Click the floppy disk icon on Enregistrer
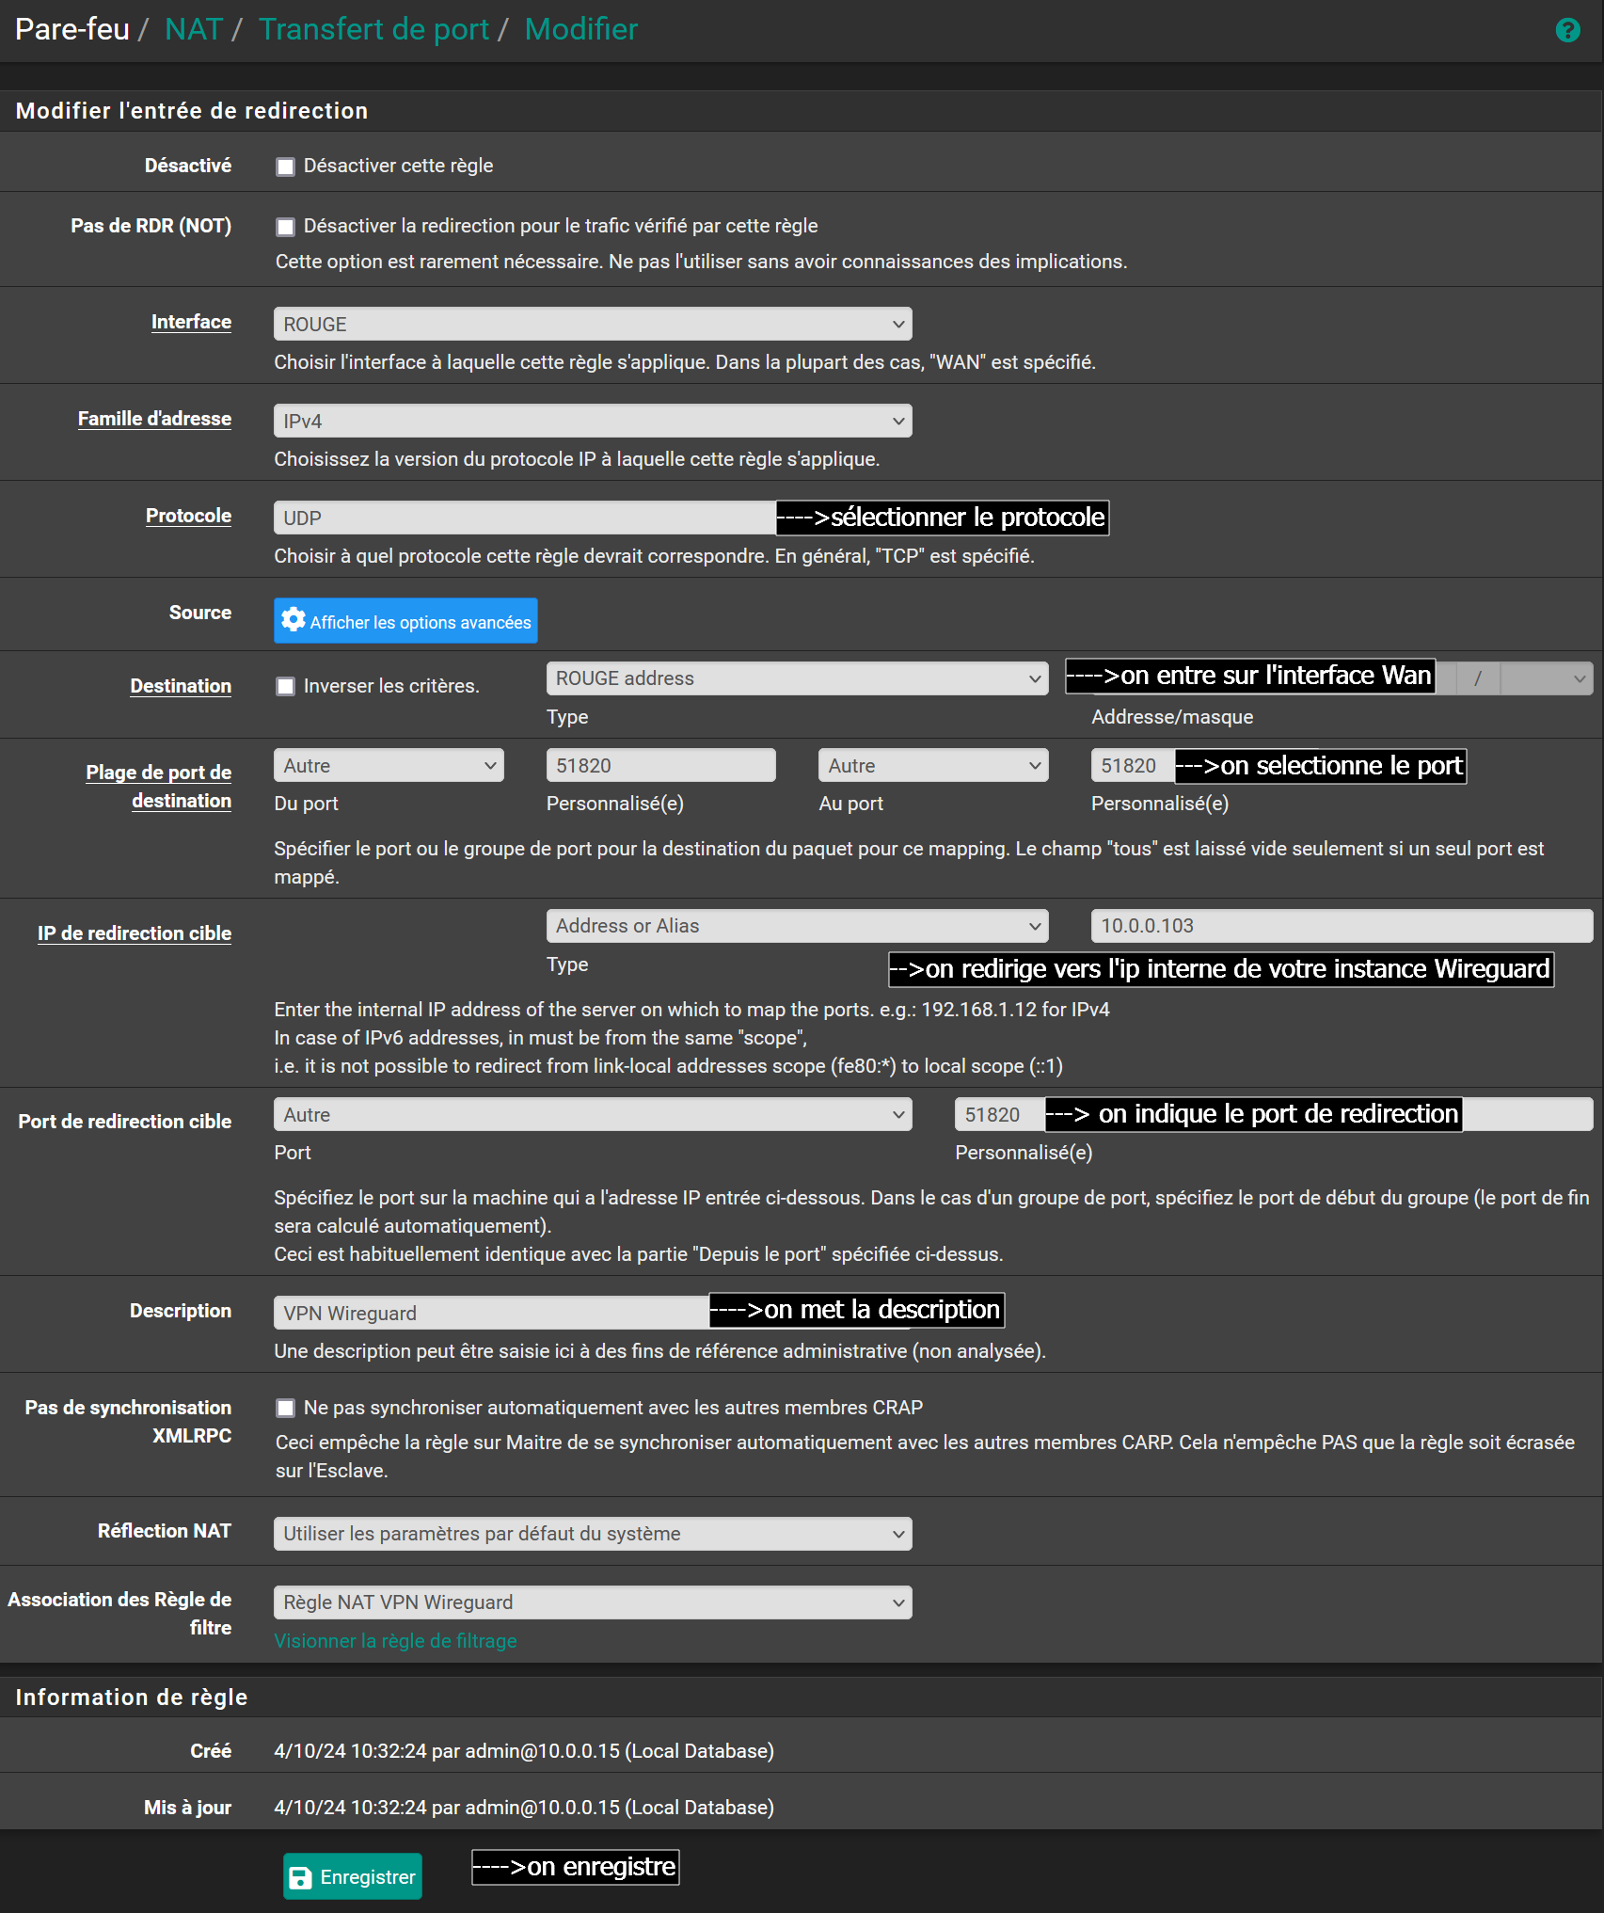 click(300, 1877)
